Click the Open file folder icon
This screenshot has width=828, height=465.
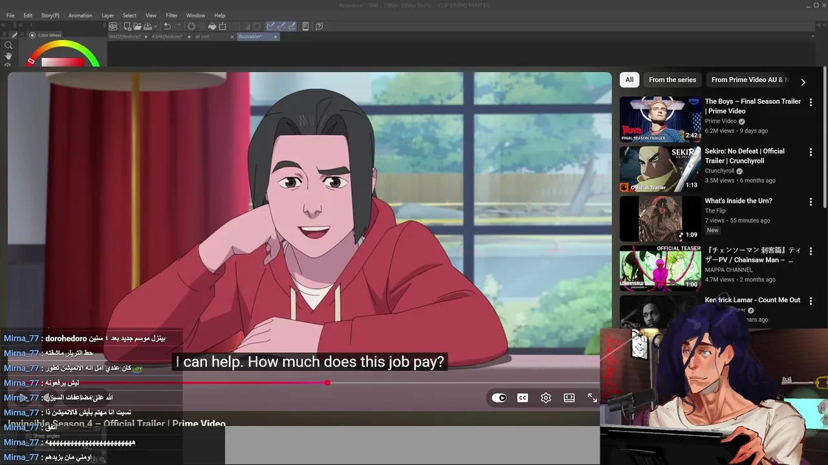pyautogui.click(x=137, y=26)
